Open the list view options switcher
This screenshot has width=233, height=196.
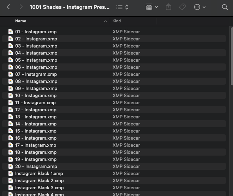123,7
